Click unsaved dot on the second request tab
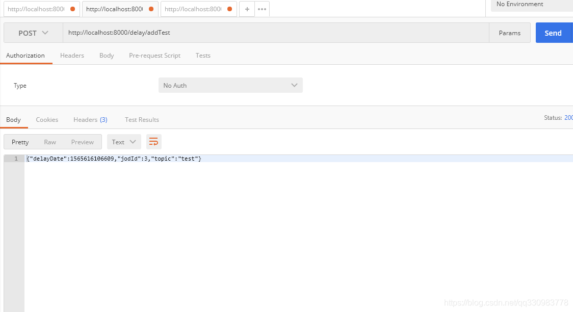Screen dimensions: 573x312 [151, 9]
